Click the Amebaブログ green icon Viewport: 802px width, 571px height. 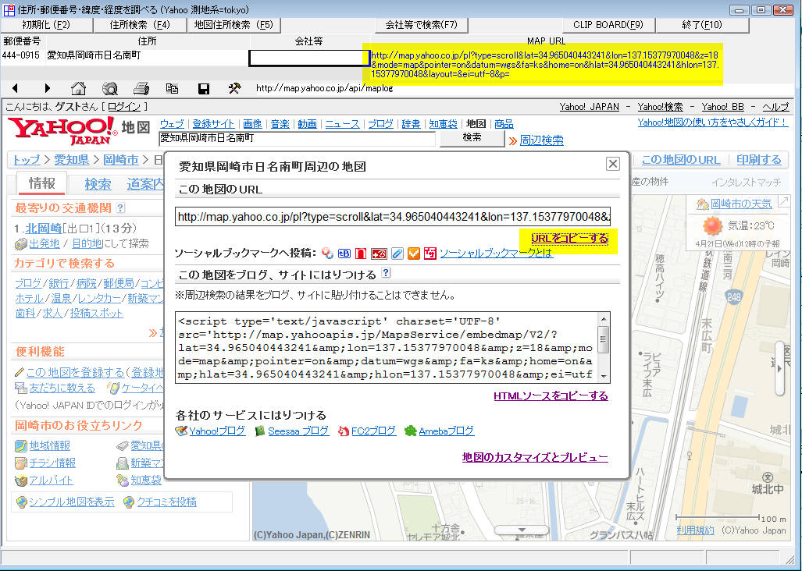coord(410,431)
